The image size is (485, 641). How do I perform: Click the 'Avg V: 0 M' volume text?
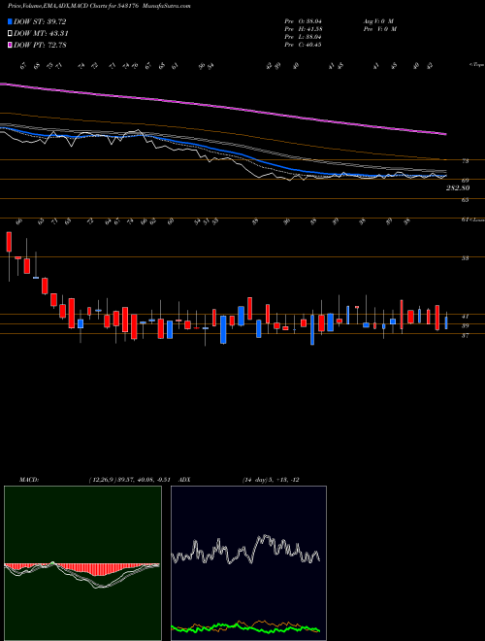point(377,21)
